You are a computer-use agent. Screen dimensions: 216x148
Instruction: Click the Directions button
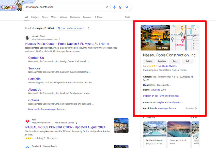click(x=162, y=61)
